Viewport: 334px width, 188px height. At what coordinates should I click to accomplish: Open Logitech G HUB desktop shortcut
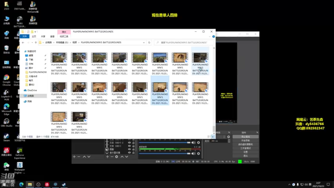coord(6,95)
